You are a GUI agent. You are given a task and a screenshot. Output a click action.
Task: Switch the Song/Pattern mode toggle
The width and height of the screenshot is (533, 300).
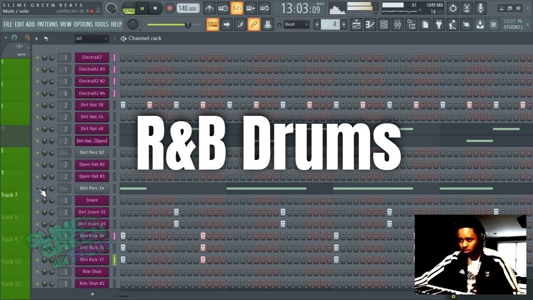128,8
